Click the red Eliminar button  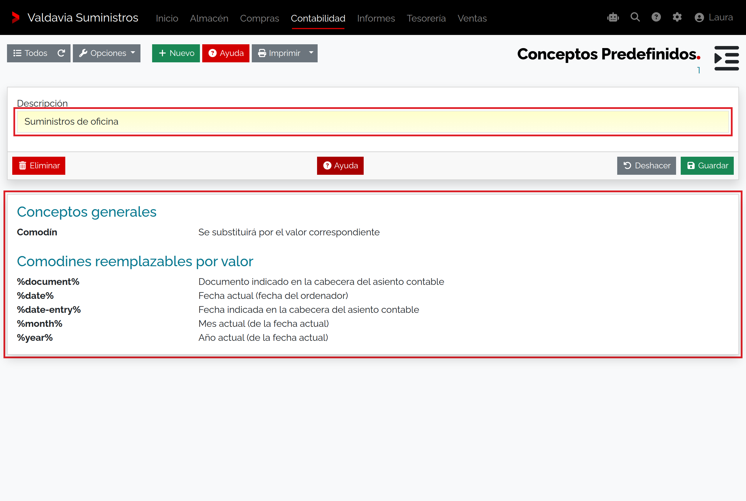pyautogui.click(x=39, y=165)
